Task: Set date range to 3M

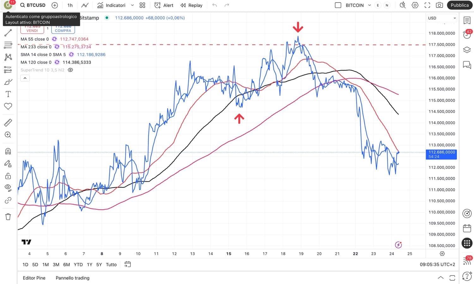Action: click(56, 264)
